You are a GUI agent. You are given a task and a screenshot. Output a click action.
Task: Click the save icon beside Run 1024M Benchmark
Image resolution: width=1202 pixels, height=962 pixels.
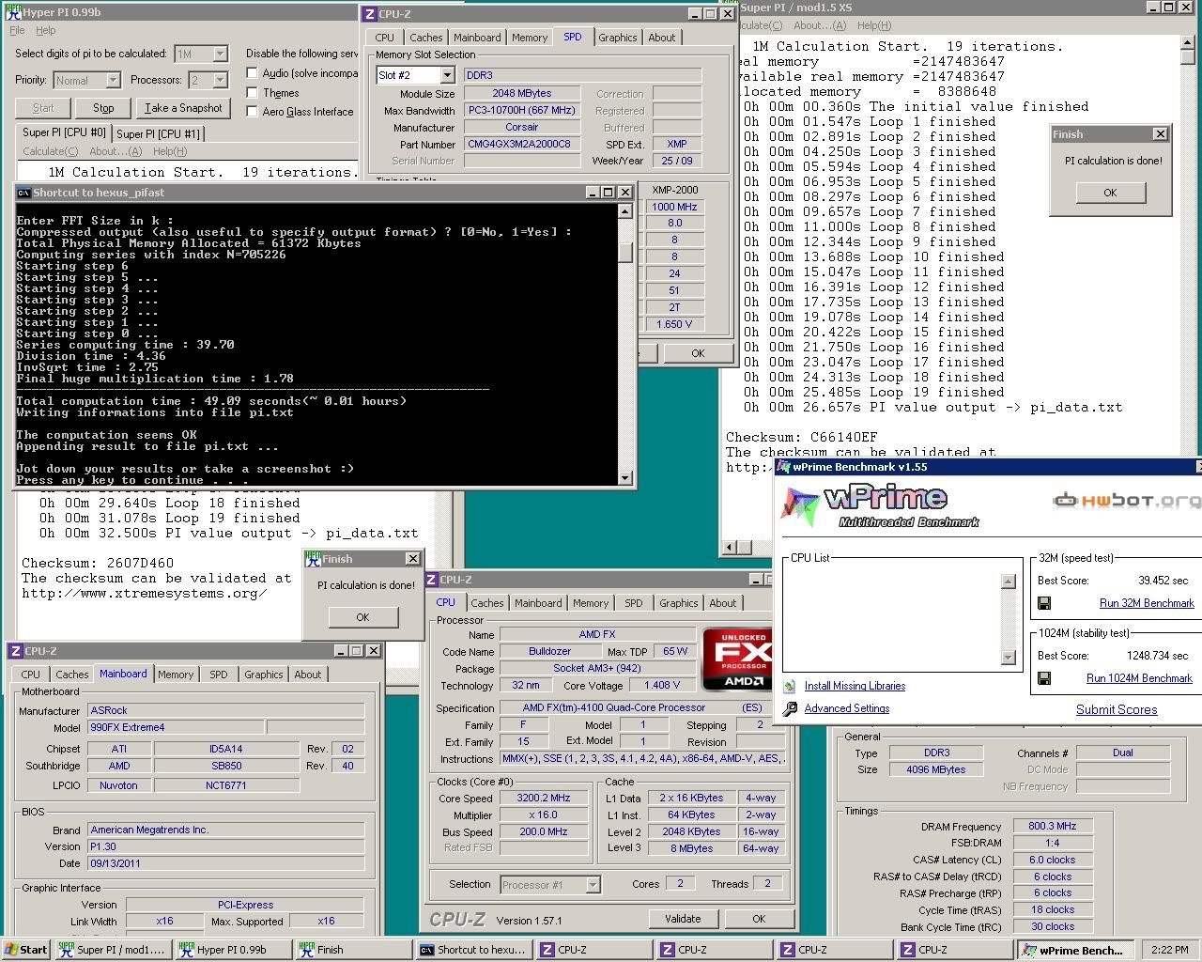[1044, 678]
